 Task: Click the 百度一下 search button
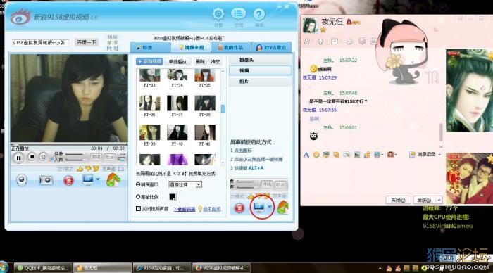click(87, 42)
